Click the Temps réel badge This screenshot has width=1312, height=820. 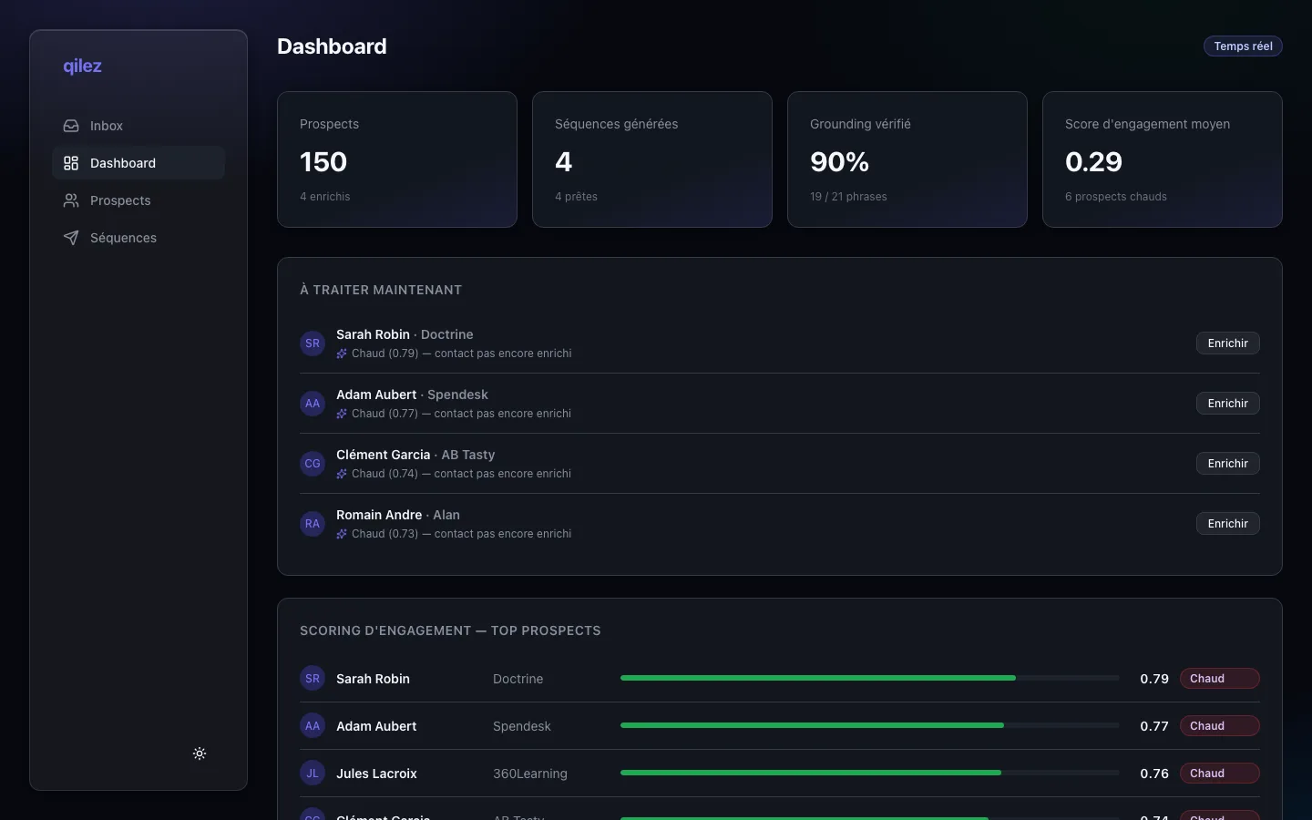pos(1243,46)
